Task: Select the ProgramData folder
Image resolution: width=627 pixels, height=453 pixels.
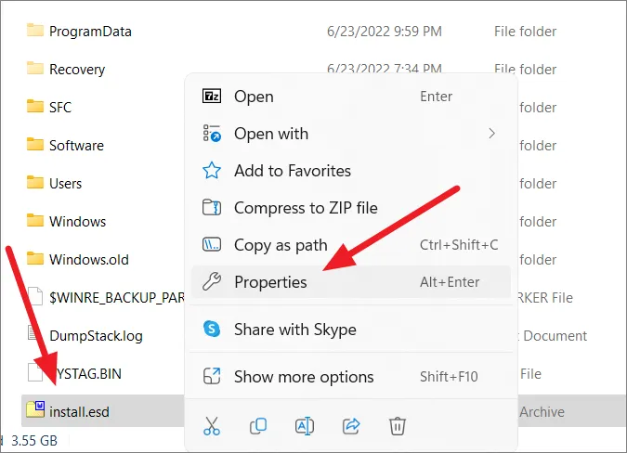Action: [90, 31]
